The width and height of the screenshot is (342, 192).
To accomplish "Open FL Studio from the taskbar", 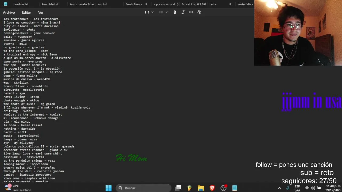I will click(189, 188).
